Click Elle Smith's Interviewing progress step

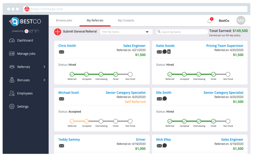tap(199, 121)
